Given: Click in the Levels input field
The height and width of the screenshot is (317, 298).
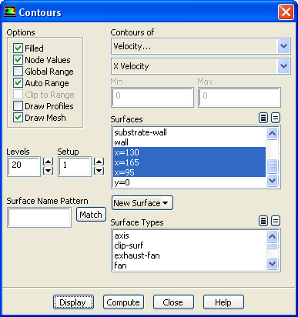Looking at the screenshot, I should pyautogui.click(x=24, y=166).
